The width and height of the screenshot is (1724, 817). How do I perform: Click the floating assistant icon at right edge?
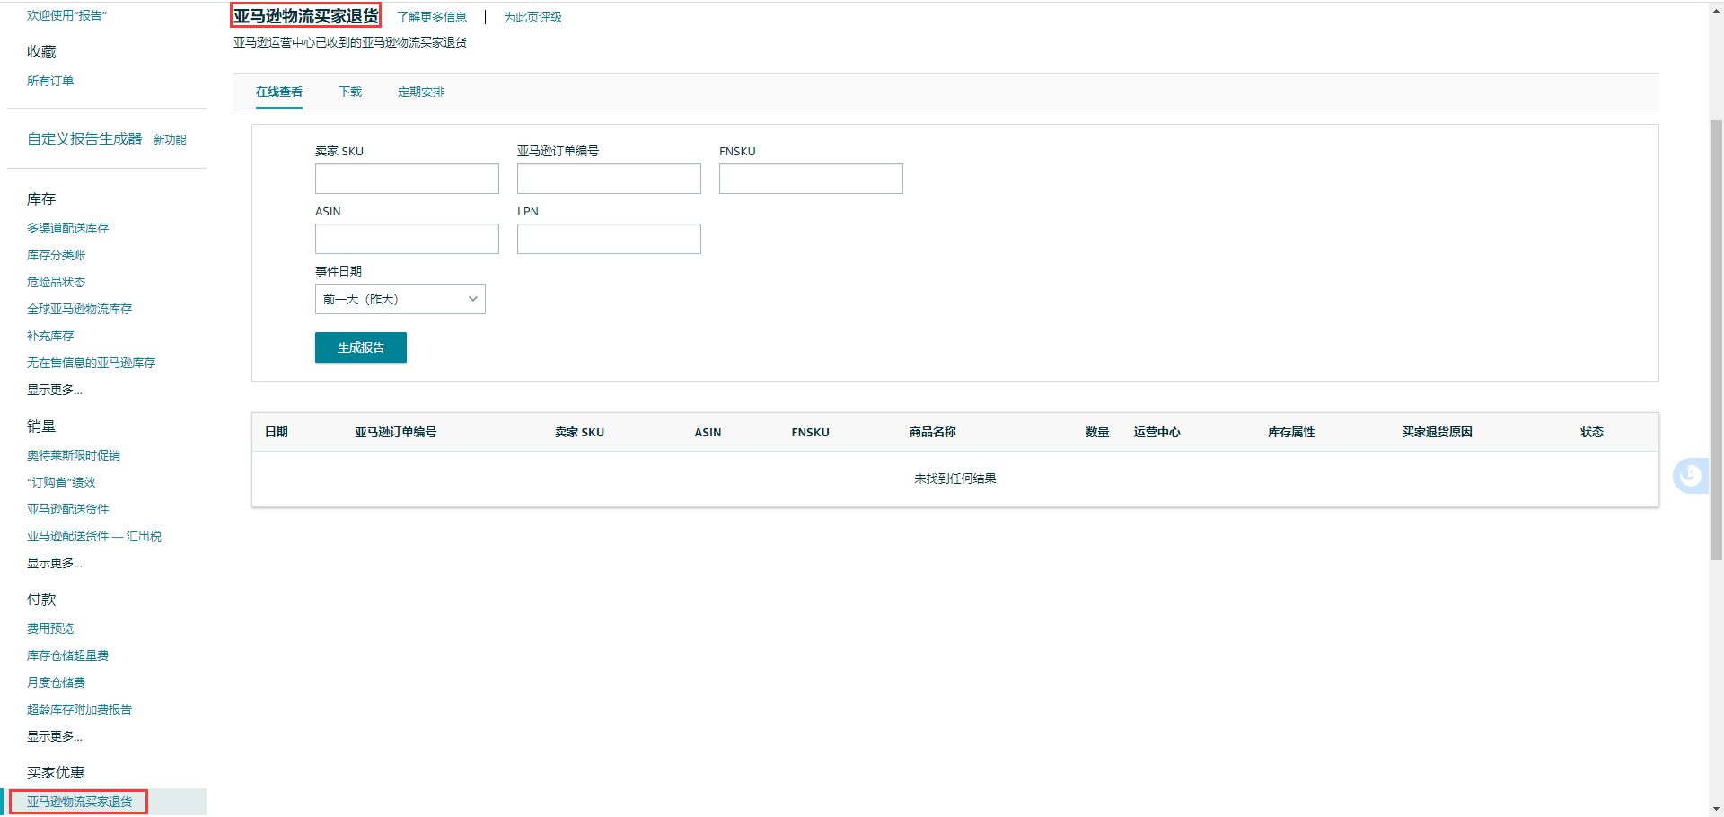[1691, 475]
